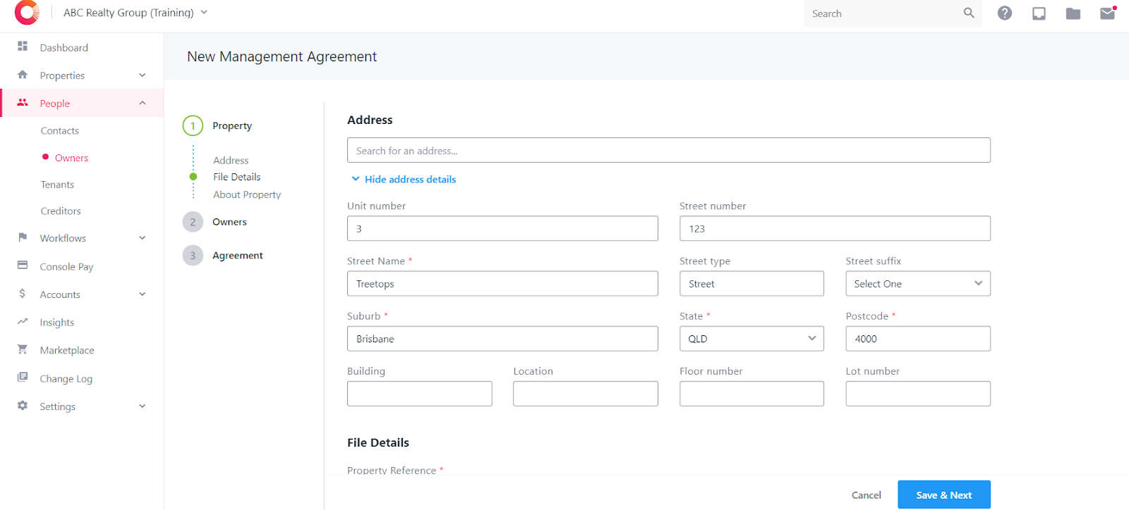Click the Dashboard grid icon
The width and height of the screenshot is (1129, 510).
tap(23, 46)
